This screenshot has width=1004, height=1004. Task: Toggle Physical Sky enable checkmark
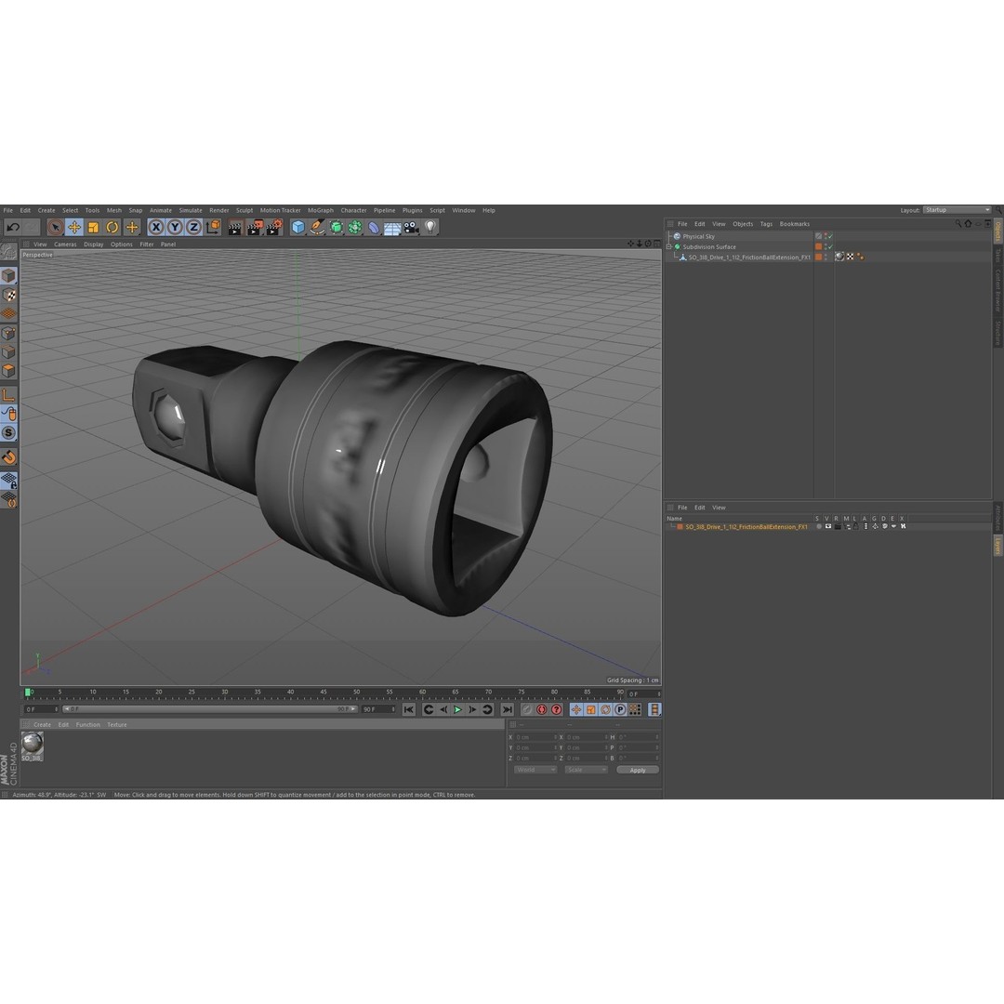830,236
